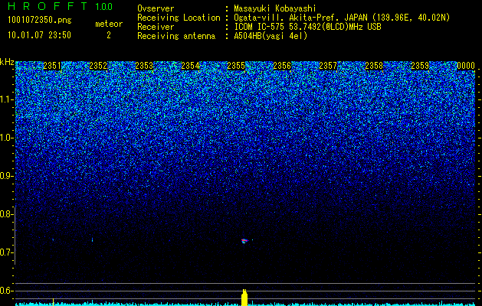Image resolution: width=482 pixels, height=306 pixels.
Task: Click the 2353 time marker
Action: pos(144,66)
